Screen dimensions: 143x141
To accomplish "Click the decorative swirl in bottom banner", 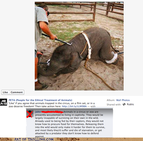I will [68, 139].
